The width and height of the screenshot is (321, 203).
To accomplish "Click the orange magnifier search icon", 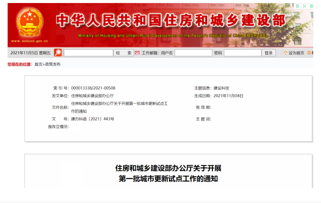I will [58, 52].
